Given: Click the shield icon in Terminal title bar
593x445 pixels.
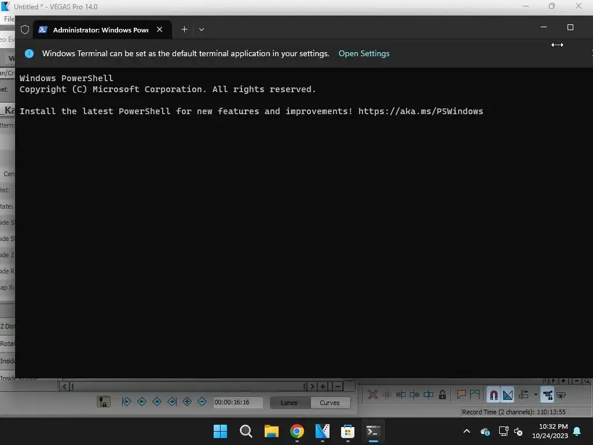Looking at the screenshot, I should (25, 30).
